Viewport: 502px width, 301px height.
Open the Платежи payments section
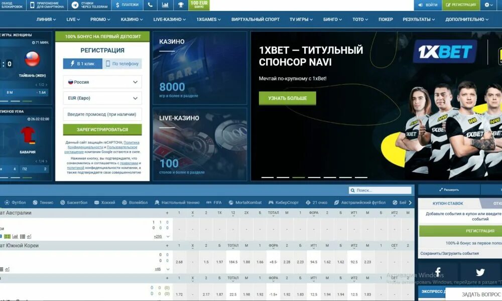click(128, 5)
